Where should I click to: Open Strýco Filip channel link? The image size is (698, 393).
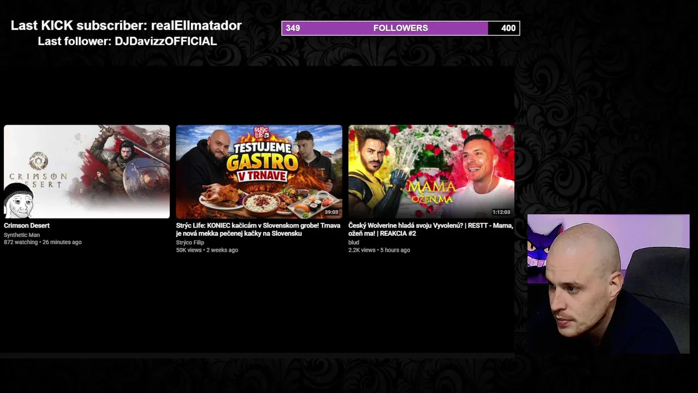click(x=190, y=242)
